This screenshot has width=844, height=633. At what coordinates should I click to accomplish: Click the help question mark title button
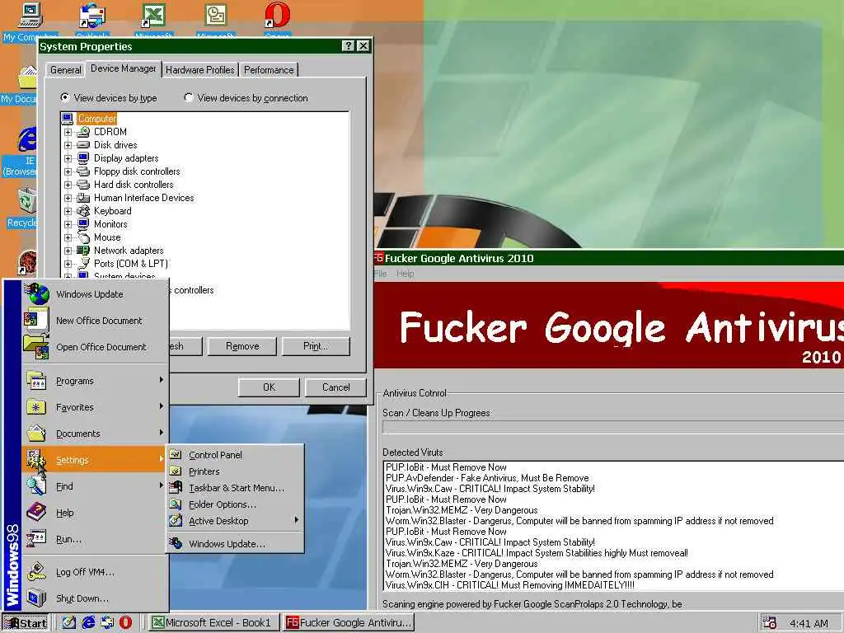click(349, 46)
